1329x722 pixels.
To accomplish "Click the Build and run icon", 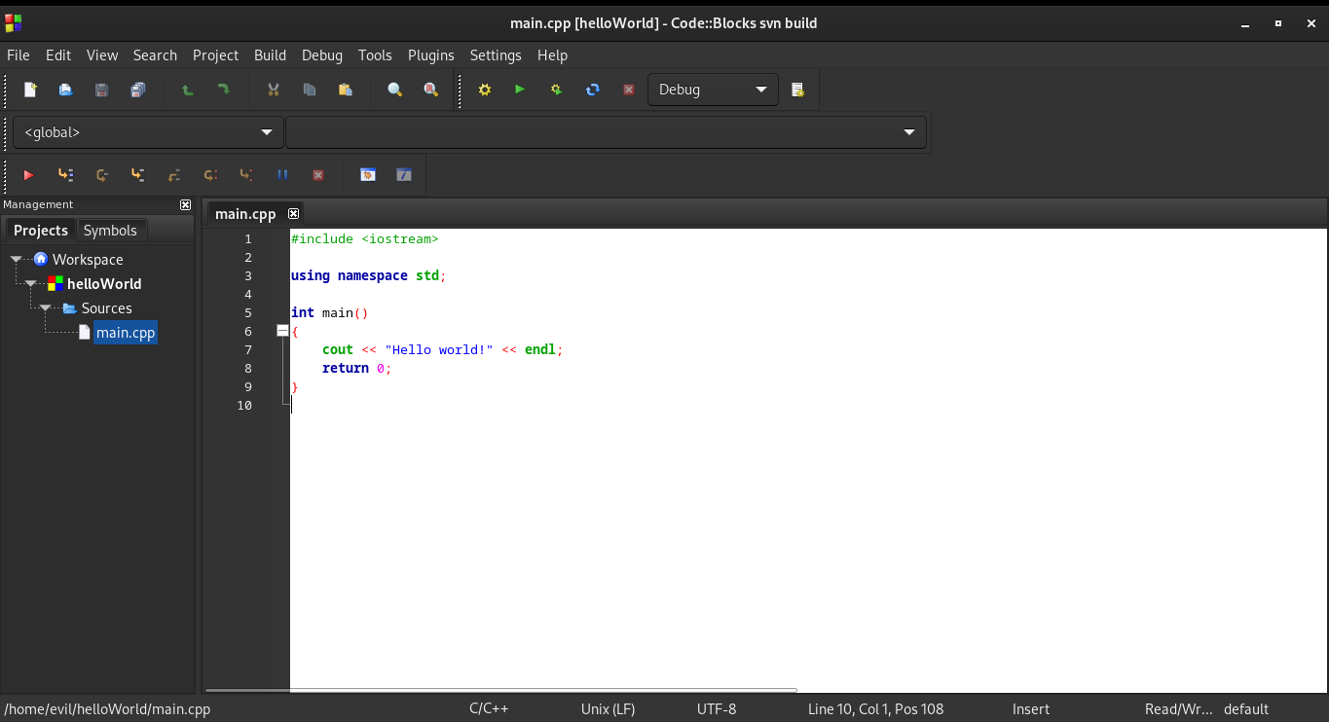I will pyautogui.click(x=556, y=90).
